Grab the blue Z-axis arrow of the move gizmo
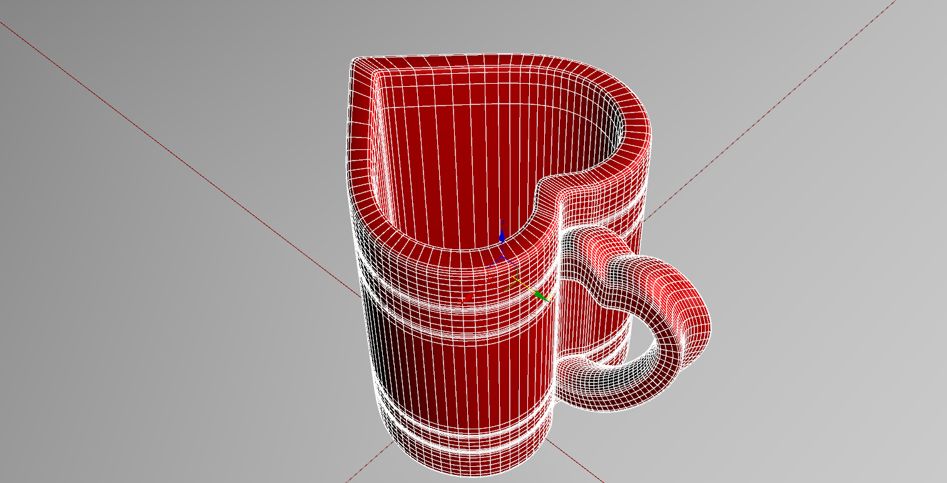The width and height of the screenshot is (947, 483). (501, 236)
